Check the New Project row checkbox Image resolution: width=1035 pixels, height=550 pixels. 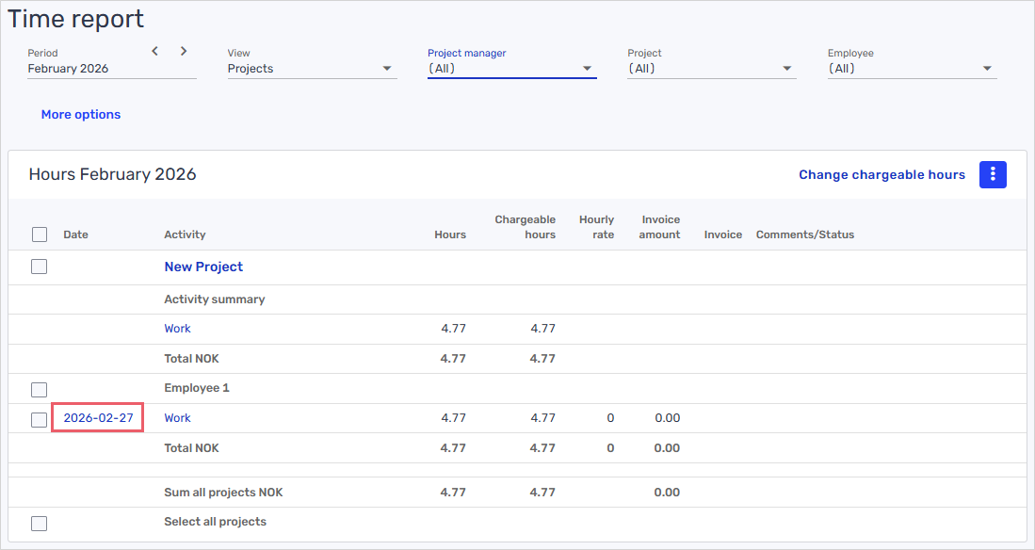(x=40, y=267)
